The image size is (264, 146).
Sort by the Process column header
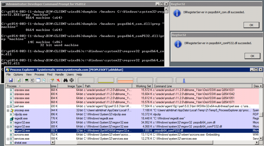point(28,86)
